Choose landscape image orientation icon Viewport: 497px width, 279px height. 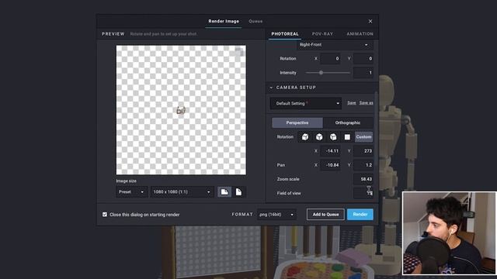[224, 192]
